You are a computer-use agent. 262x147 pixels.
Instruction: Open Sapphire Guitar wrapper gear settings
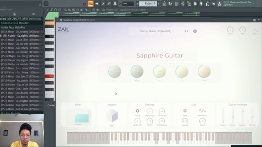point(61,20)
